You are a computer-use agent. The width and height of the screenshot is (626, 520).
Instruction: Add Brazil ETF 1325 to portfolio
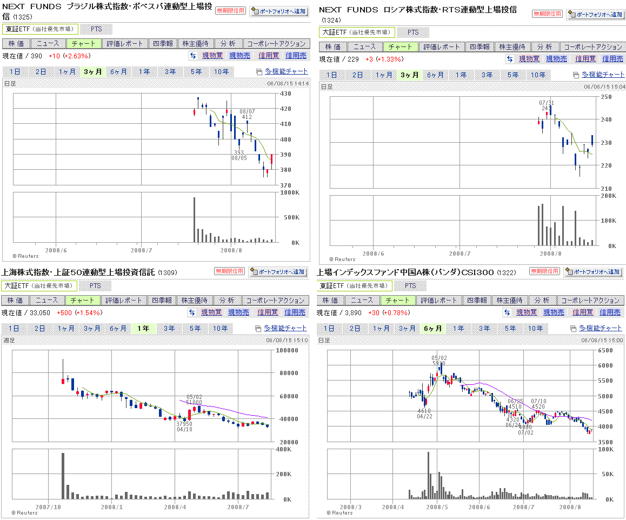click(279, 11)
